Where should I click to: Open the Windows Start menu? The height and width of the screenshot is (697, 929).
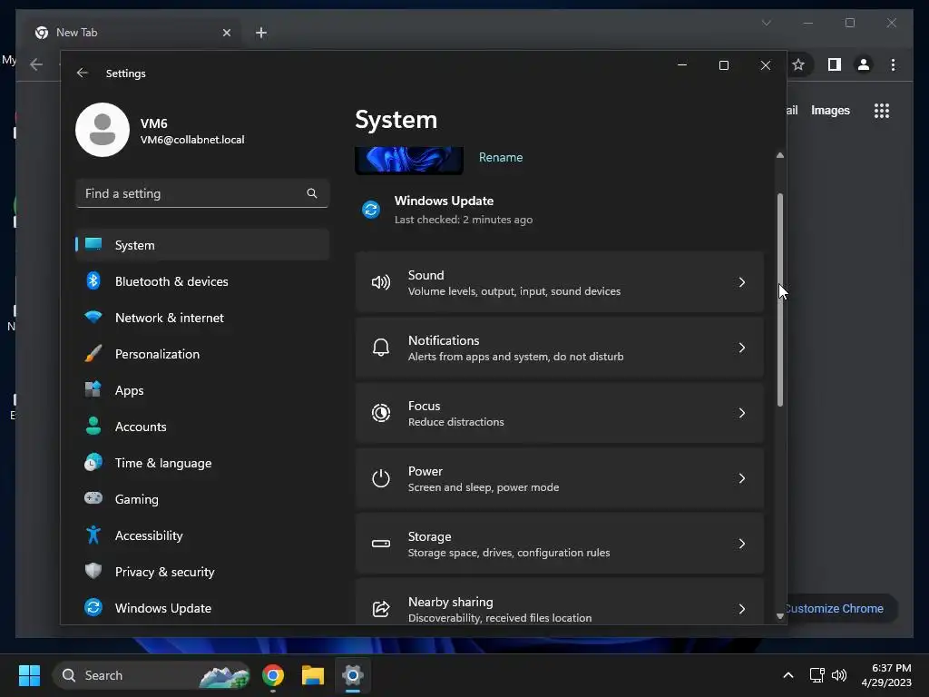click(x=29, y=675)
